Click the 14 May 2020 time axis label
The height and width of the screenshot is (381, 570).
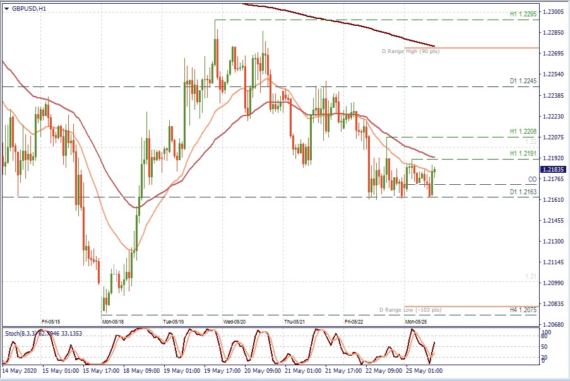pyautogui.click(x=20, y=371)
